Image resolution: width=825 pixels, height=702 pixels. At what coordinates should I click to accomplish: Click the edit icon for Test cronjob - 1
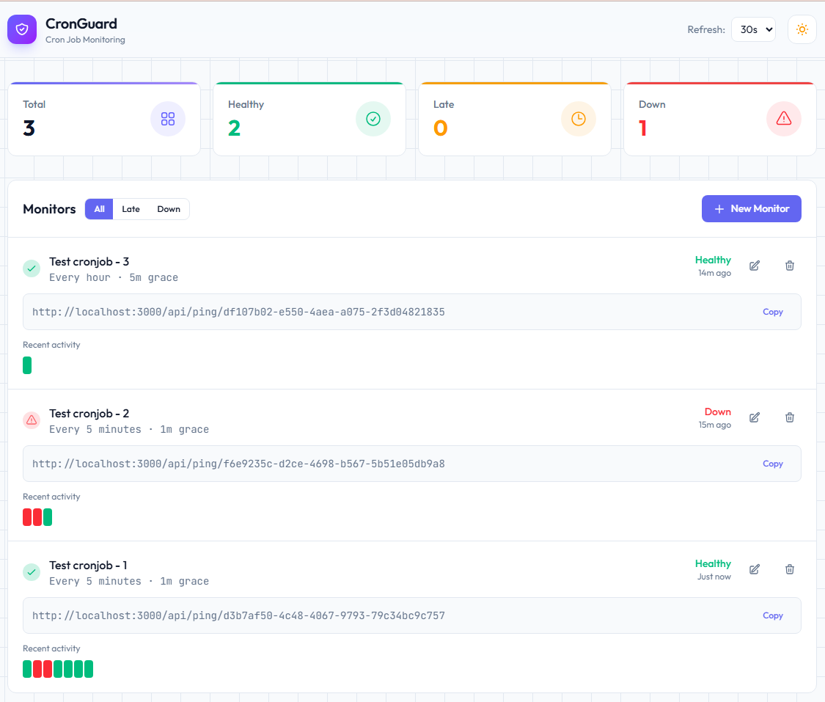[754, 569]
